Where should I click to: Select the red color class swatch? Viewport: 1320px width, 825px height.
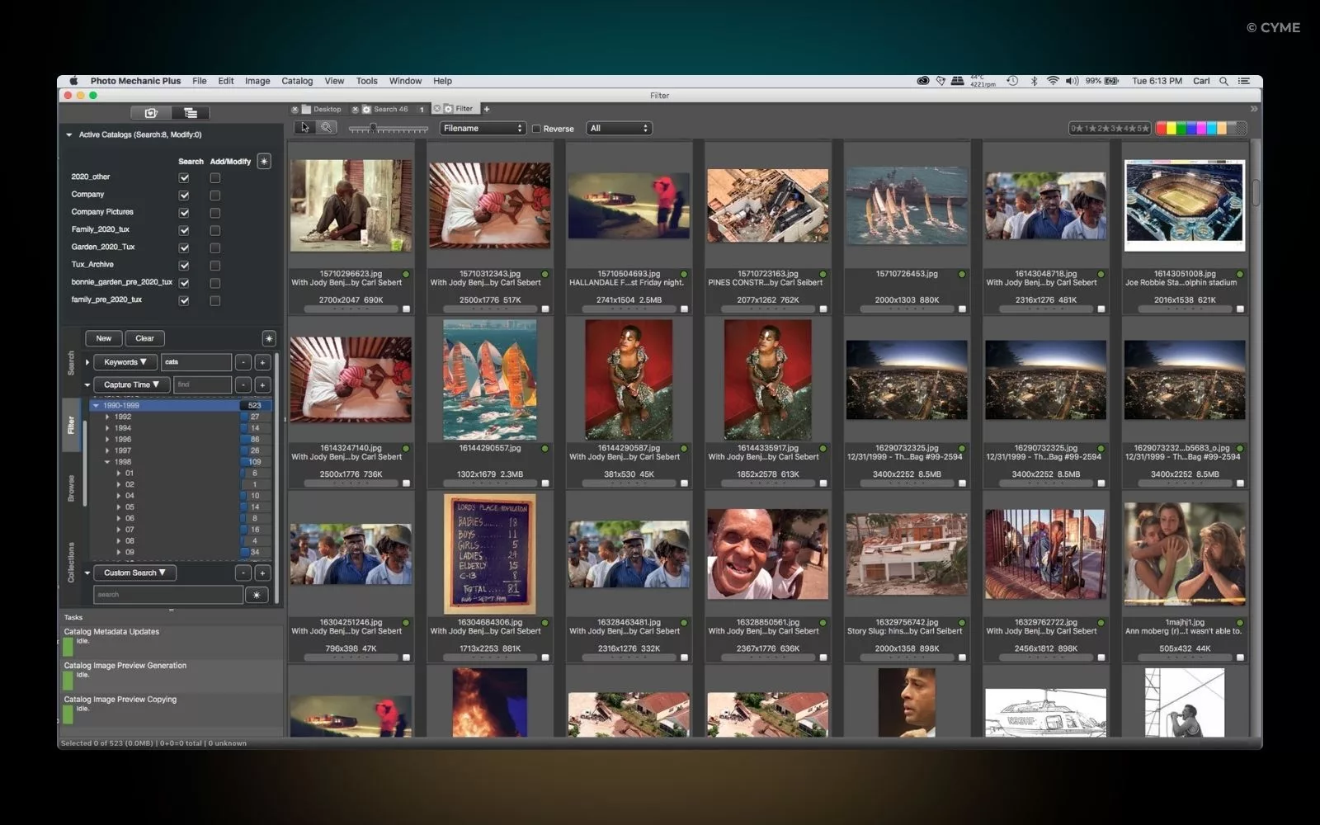pos(1160,128)
